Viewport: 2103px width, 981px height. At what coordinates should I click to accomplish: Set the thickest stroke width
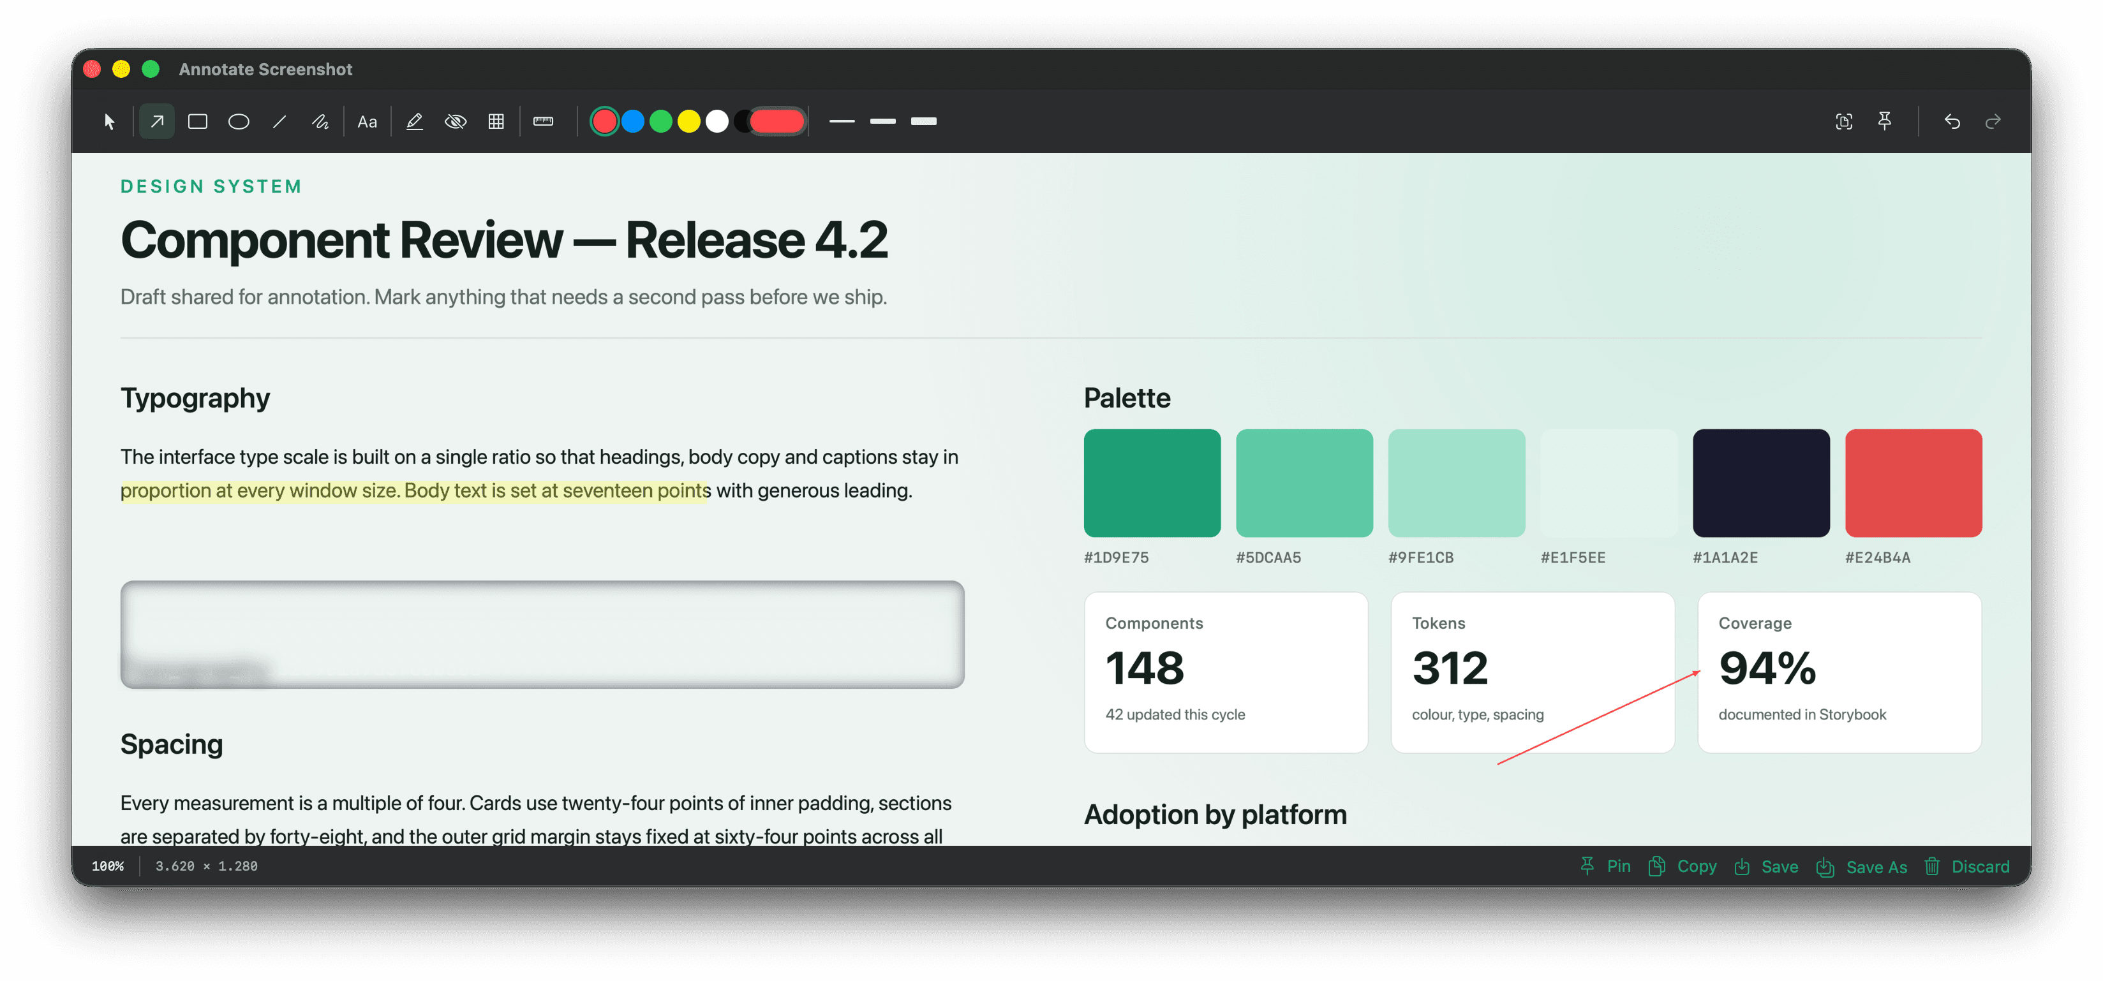923,122
